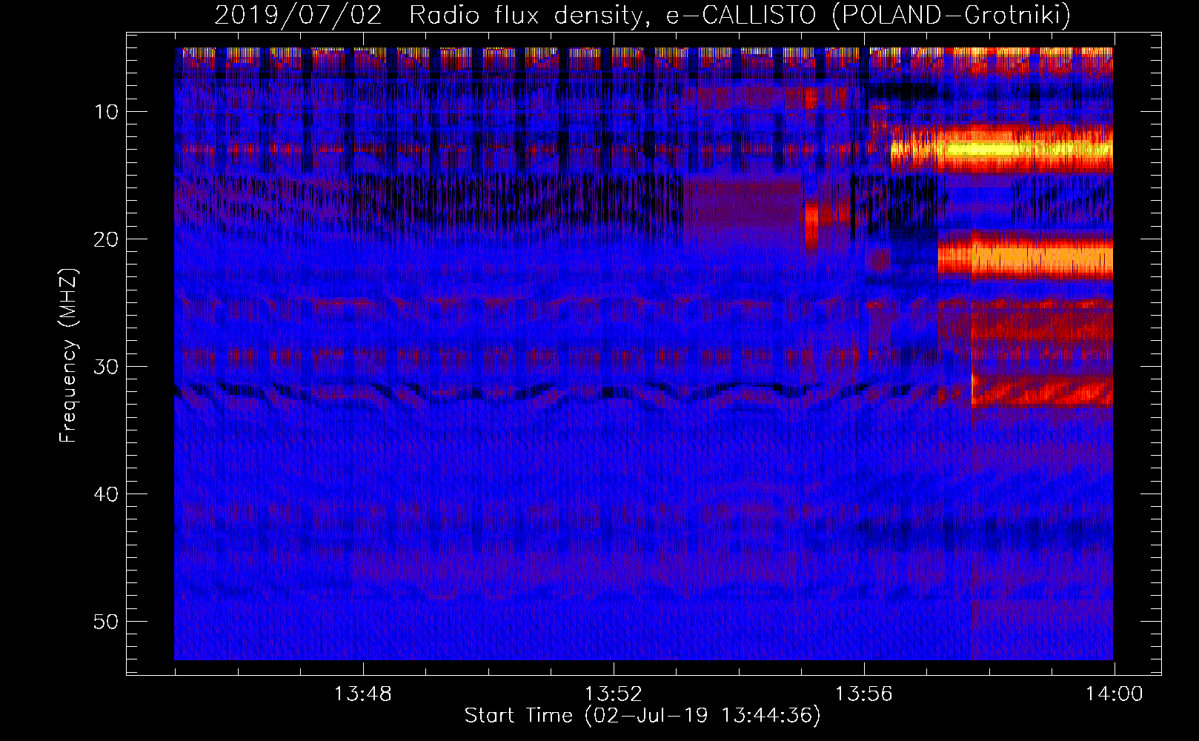The image size is (1199, 741).
Task: Click the 10 MHz frequency tick label
Action: point(107,112)
